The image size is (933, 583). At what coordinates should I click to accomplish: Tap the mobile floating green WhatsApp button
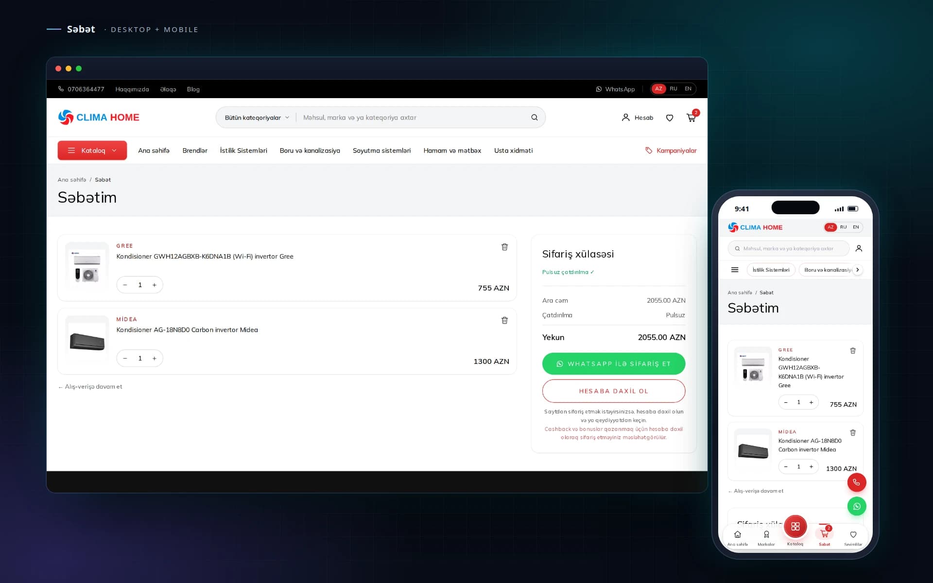click(x=857, y=506)
